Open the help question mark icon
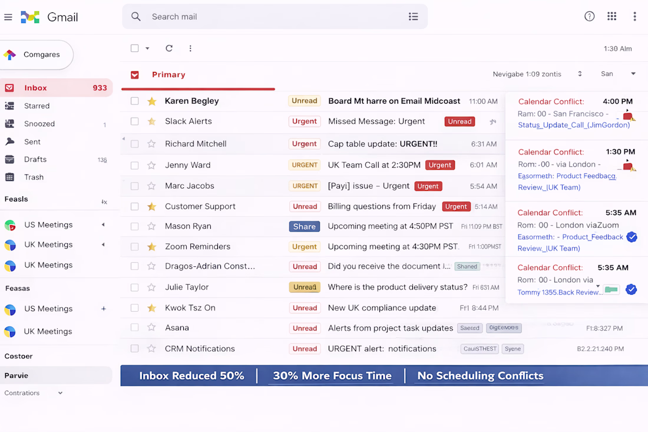 [x=589, y=16]
